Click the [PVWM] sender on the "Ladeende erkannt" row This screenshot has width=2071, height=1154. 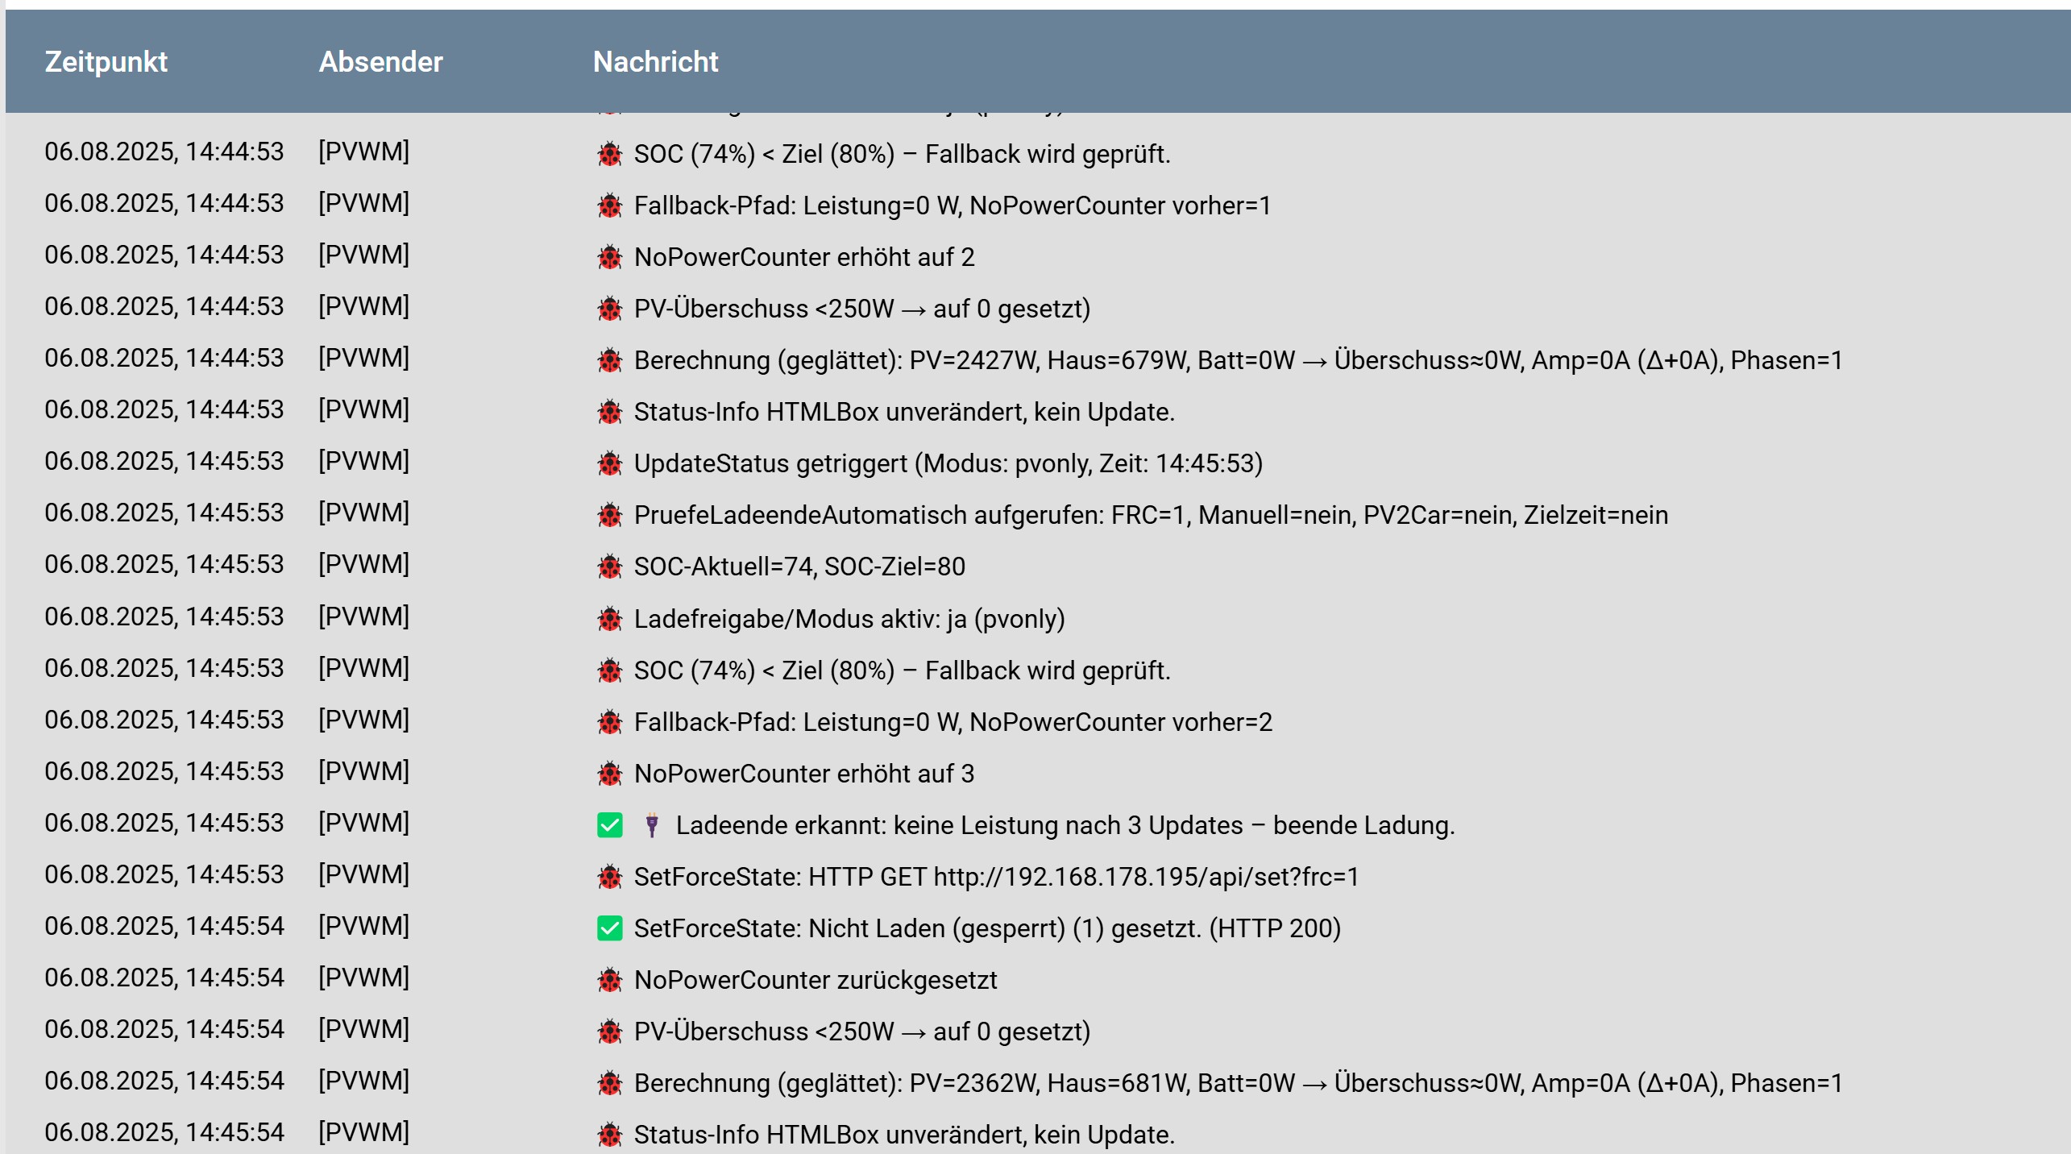click(363, 823)
